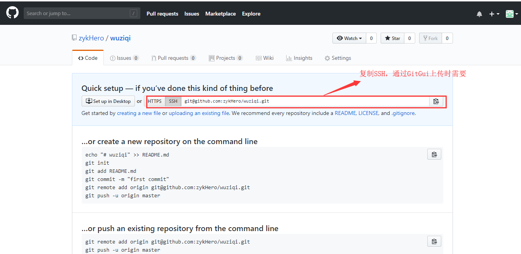
Task: Click the 'git commit -m "first commit"' line
Action: pos(127,179)
